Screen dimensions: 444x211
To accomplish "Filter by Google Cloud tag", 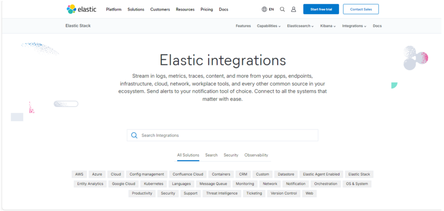I will tap(124, 184).
